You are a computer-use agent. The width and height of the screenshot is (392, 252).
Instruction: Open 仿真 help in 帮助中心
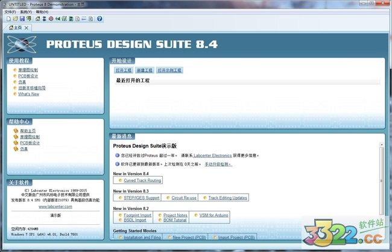point(24,149)
